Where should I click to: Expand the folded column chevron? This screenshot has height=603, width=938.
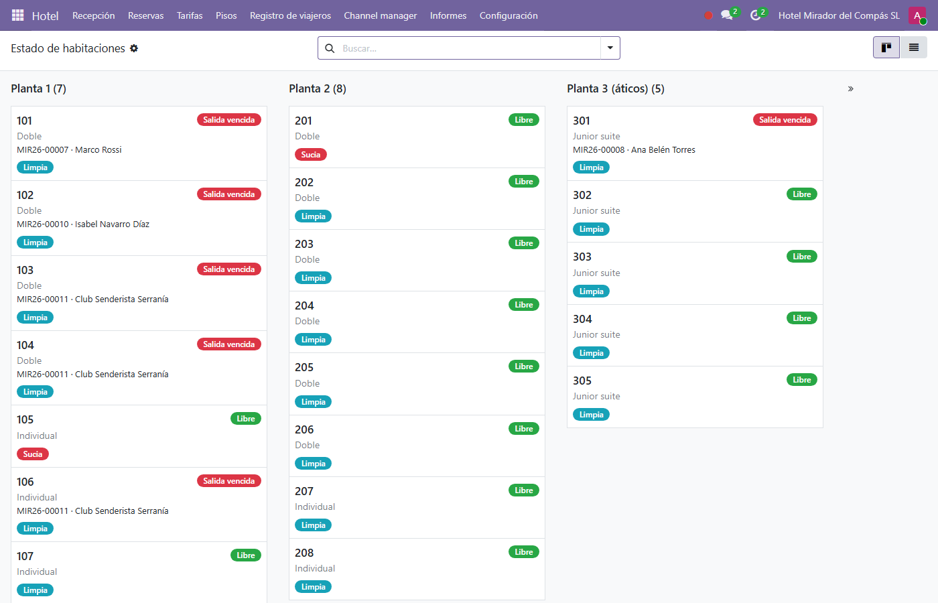click(851, 88)
